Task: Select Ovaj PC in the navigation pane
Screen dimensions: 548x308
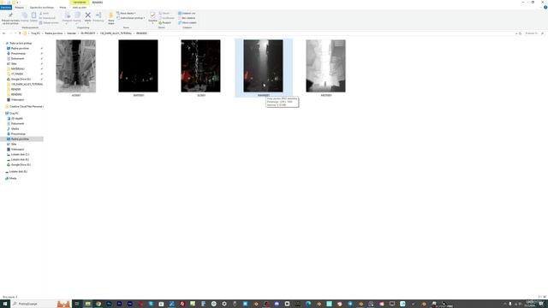Action: (14, 114)
